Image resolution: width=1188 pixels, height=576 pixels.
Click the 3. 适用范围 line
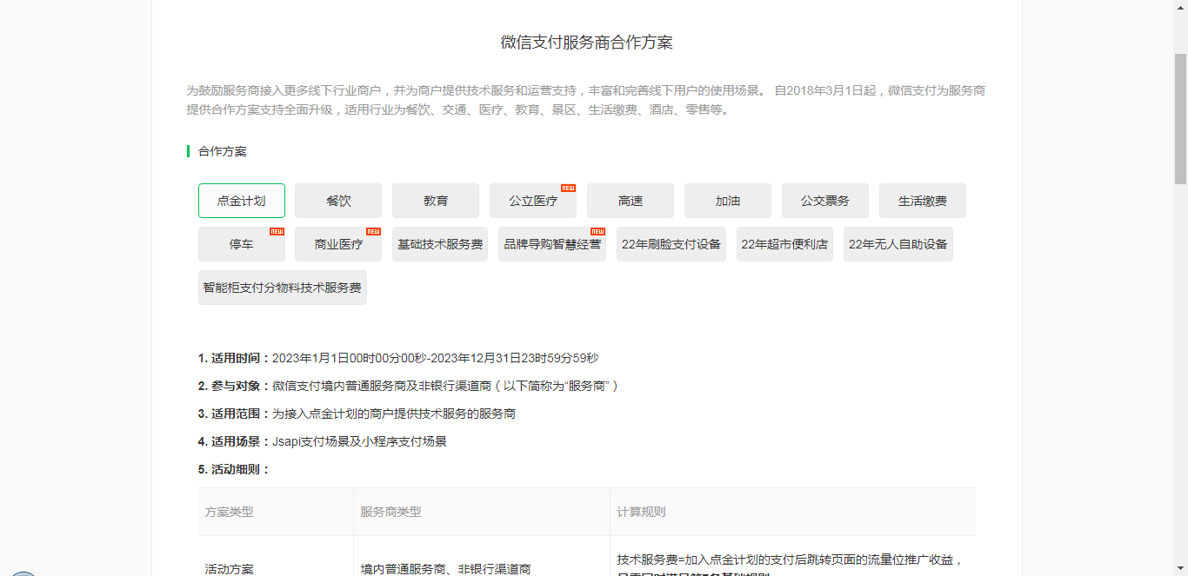357,414
